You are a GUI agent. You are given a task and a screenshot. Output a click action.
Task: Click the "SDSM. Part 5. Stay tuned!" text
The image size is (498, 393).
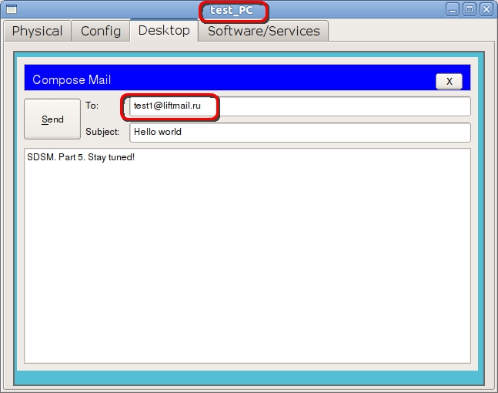(x=81, y=157)
